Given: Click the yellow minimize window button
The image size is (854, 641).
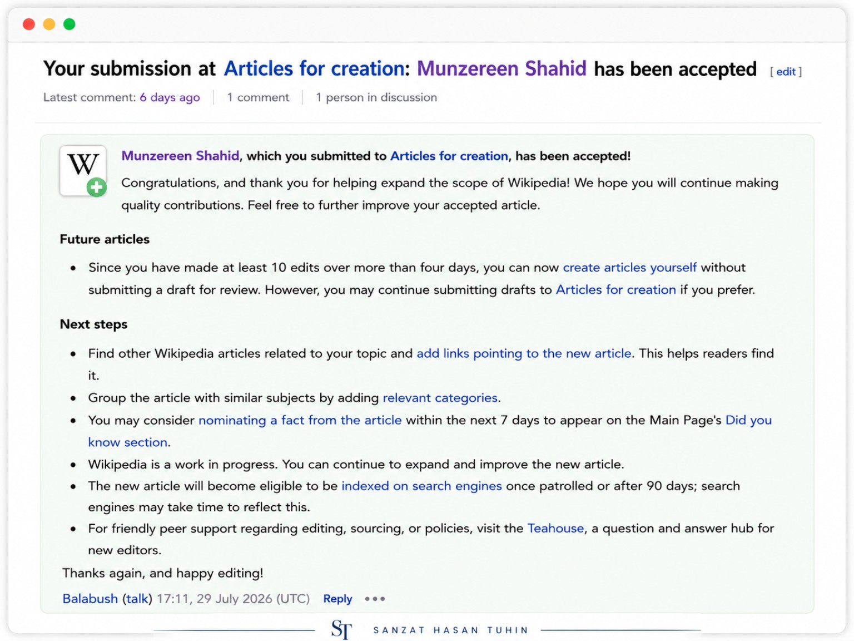Looking at the screenshot, I should pyautogui.click(x=49, y=24).
